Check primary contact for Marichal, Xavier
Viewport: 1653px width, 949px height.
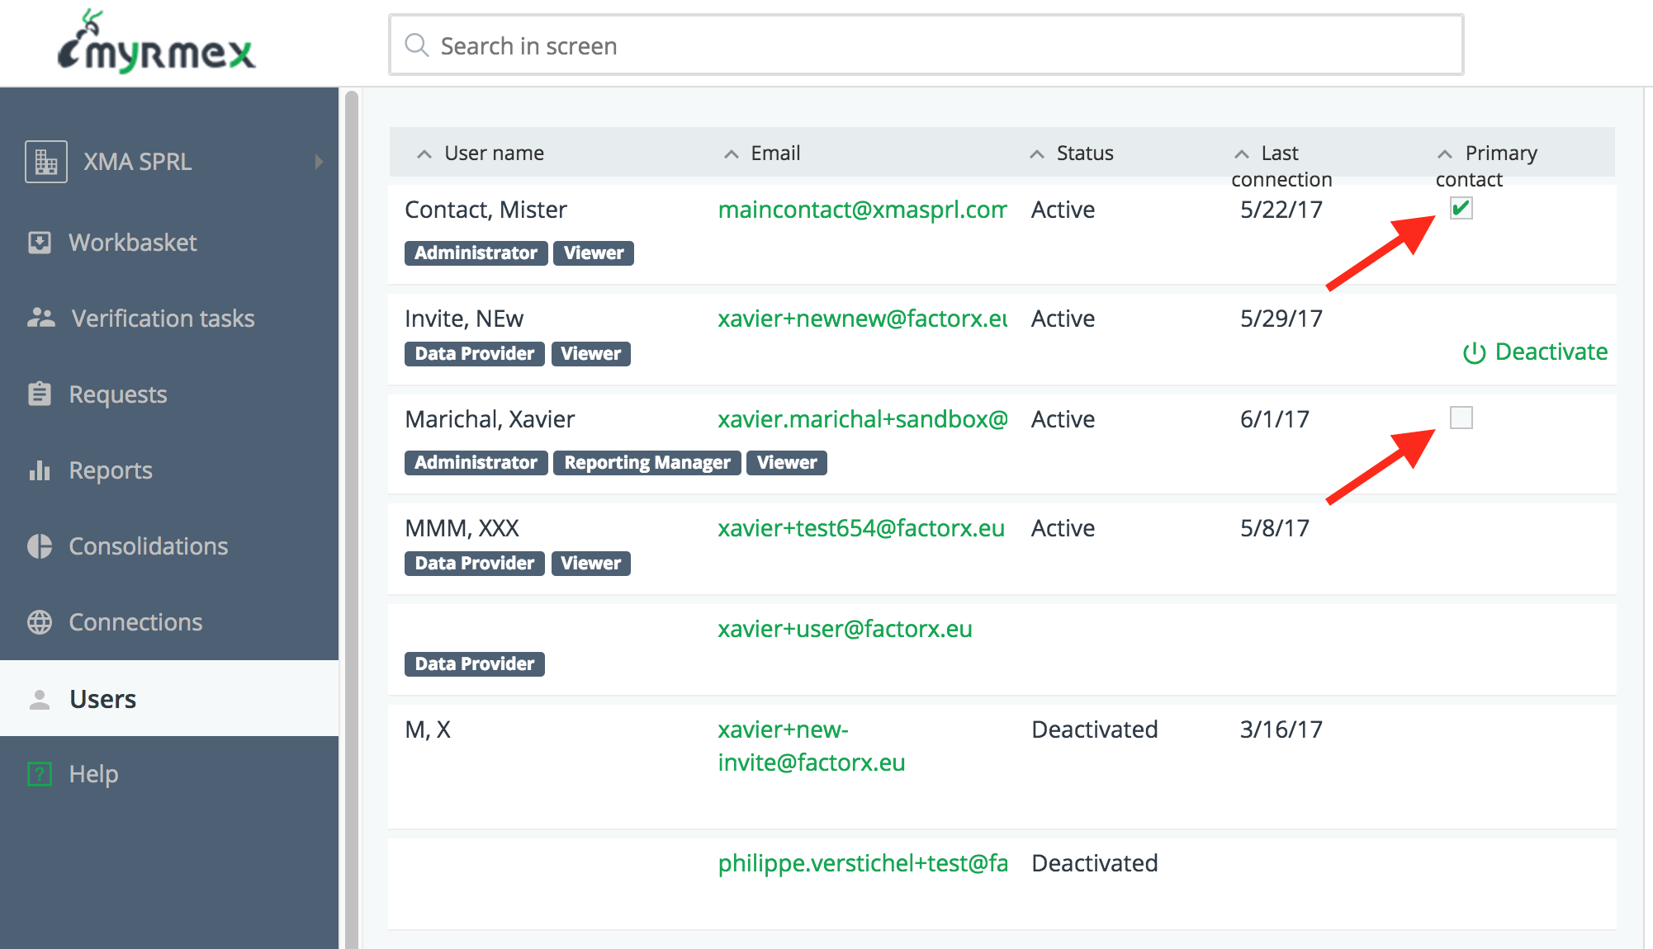pyautogui.click(x=1461, y=418)
